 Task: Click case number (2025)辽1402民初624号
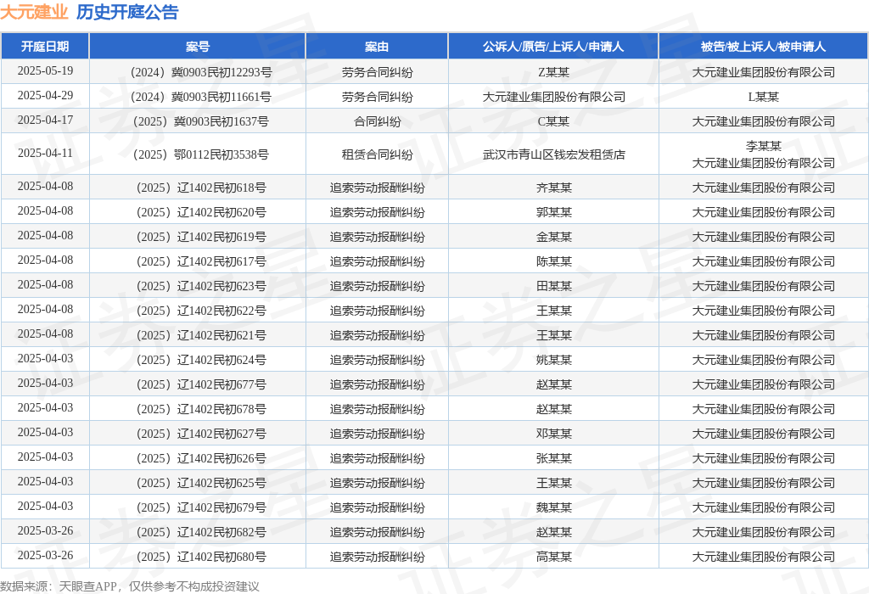click(201, 360)
